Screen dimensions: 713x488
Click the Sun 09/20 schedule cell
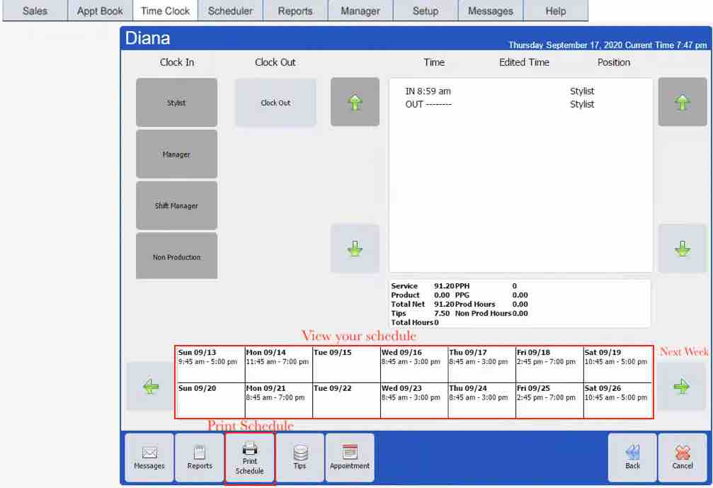[210, 400]
